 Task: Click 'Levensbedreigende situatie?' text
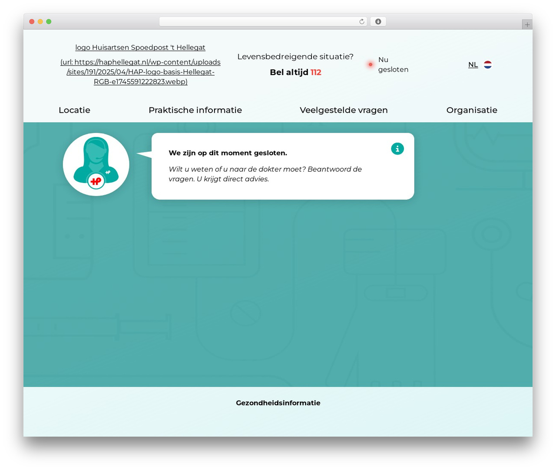(295, 57)
